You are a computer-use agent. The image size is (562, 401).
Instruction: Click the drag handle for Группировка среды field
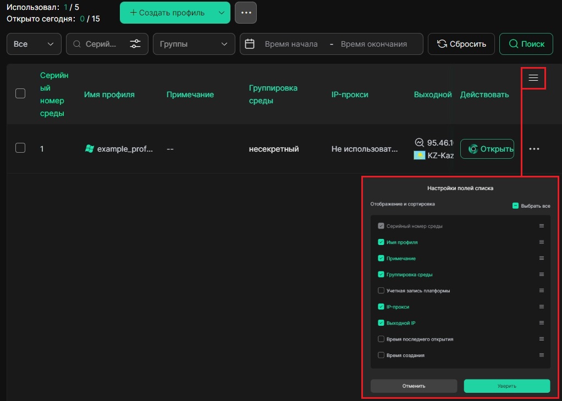(x=542, y=274)
